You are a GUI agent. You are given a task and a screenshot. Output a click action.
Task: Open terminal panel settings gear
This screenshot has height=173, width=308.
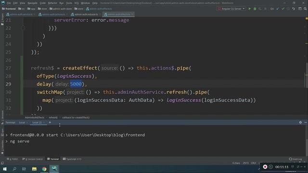[300, 123]
